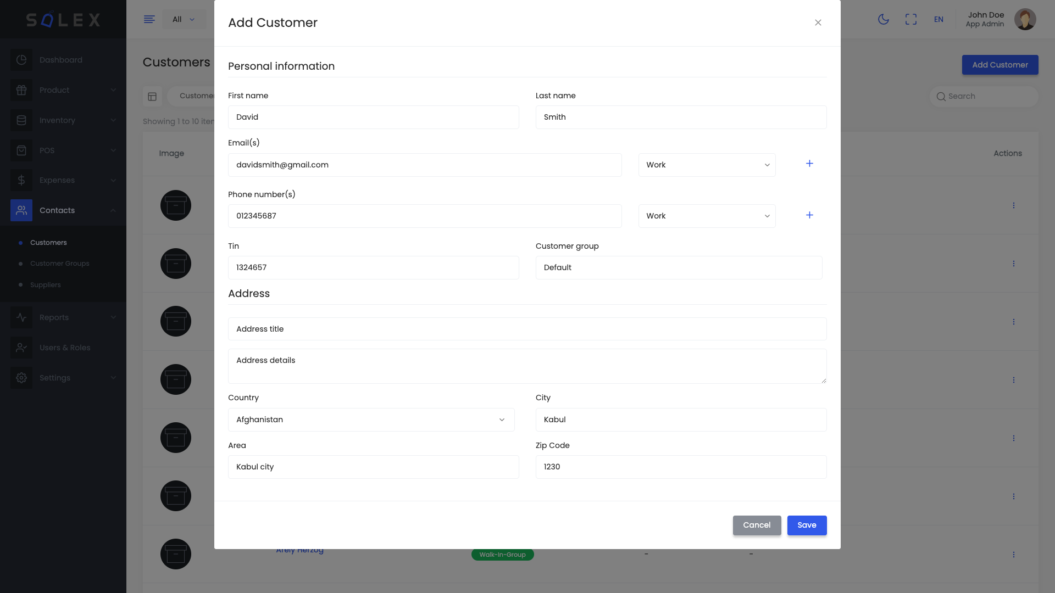The height and width of the screenshot is (593, 1055).
Task: Click the Expenses dollar icon
Action: 21,180
